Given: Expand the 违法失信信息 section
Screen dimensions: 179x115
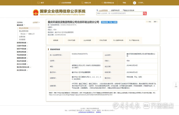Looking at the screenshot, I should click(23, 61).
